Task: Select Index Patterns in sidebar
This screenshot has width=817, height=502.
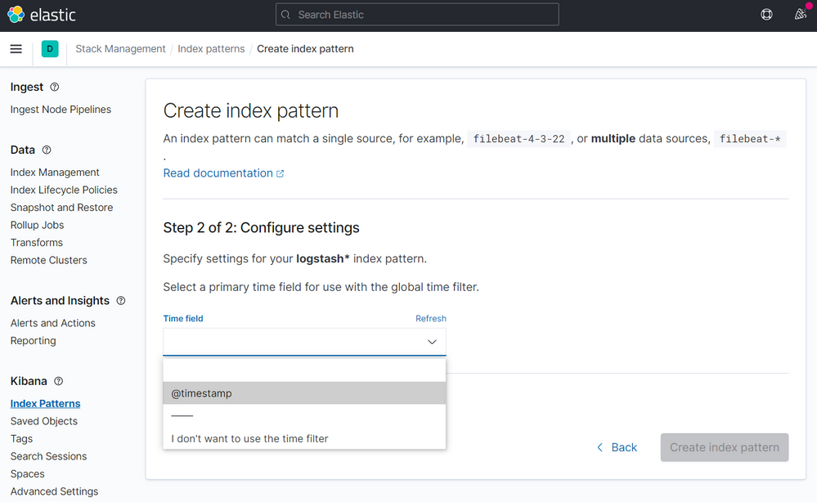Action: coord(45,404)
